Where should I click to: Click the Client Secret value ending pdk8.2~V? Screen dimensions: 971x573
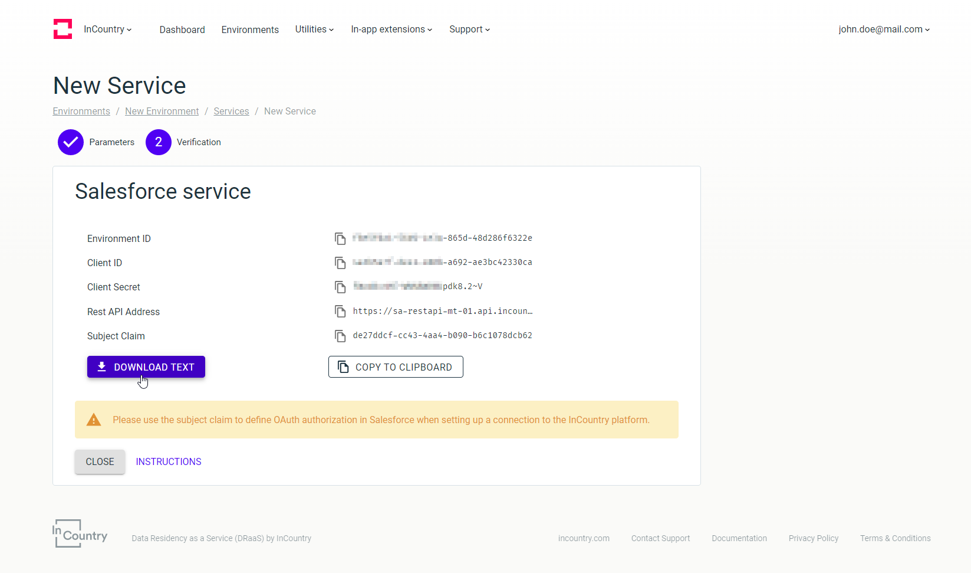pos(418,286)
